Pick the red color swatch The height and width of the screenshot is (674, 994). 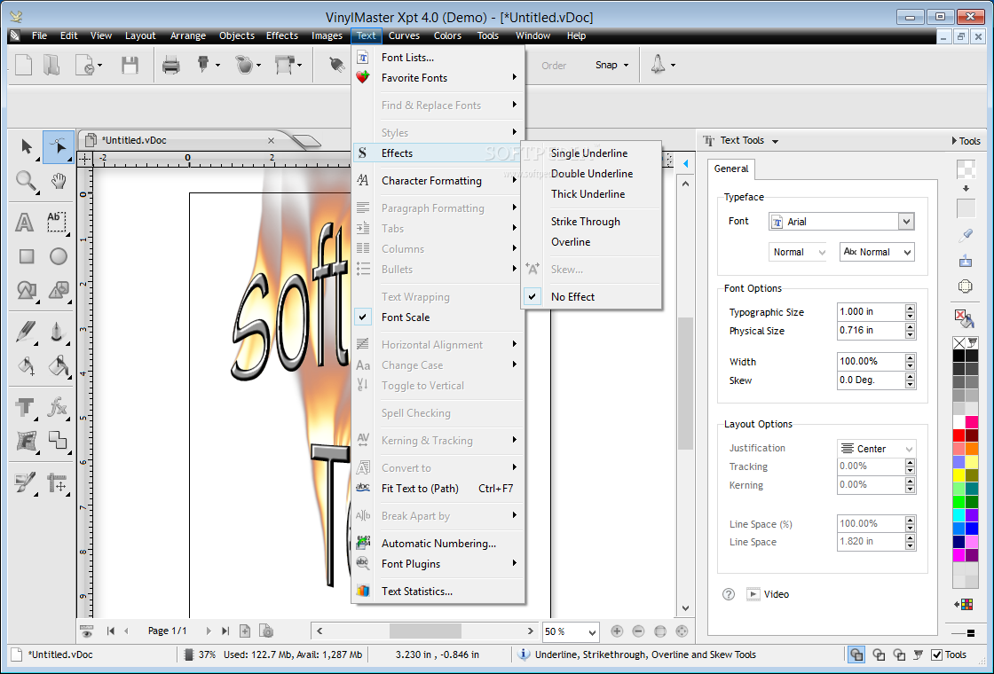[958, 435]
